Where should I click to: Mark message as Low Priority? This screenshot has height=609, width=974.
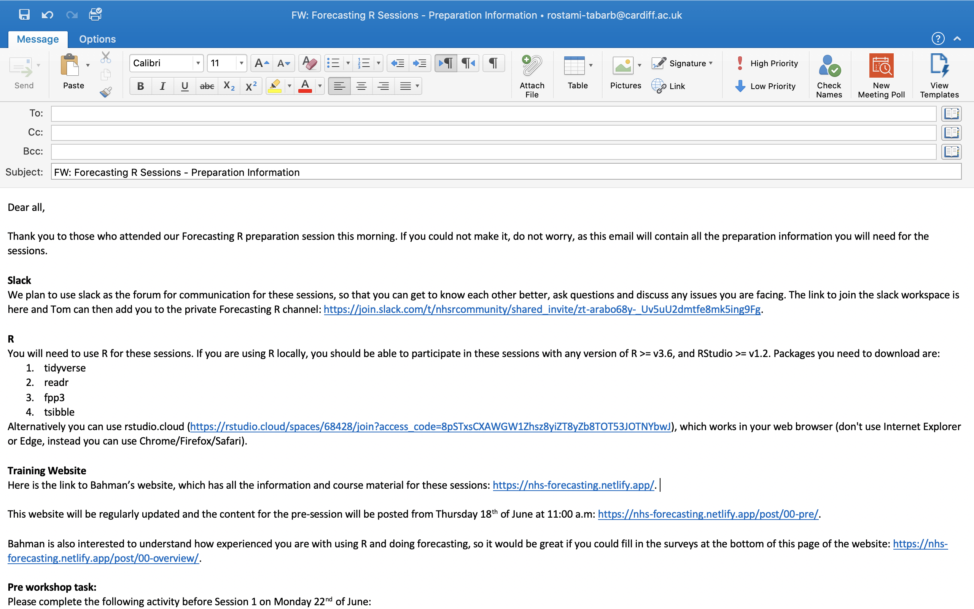pyautogui.click(x=766, y=86)
